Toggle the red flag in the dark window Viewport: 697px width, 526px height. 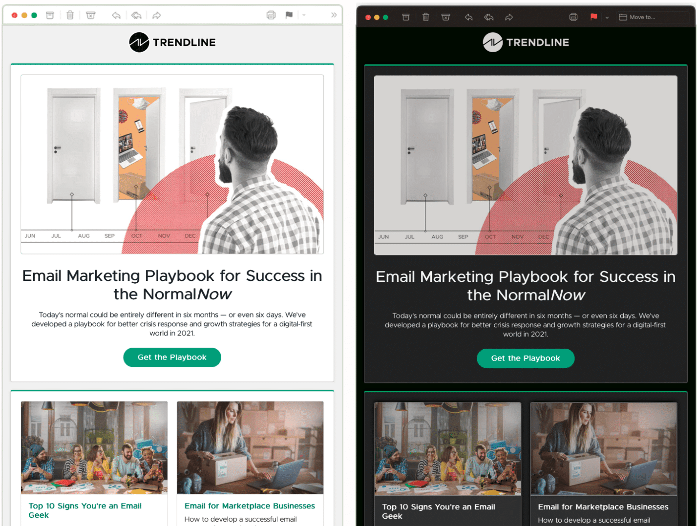click(594, 17)
